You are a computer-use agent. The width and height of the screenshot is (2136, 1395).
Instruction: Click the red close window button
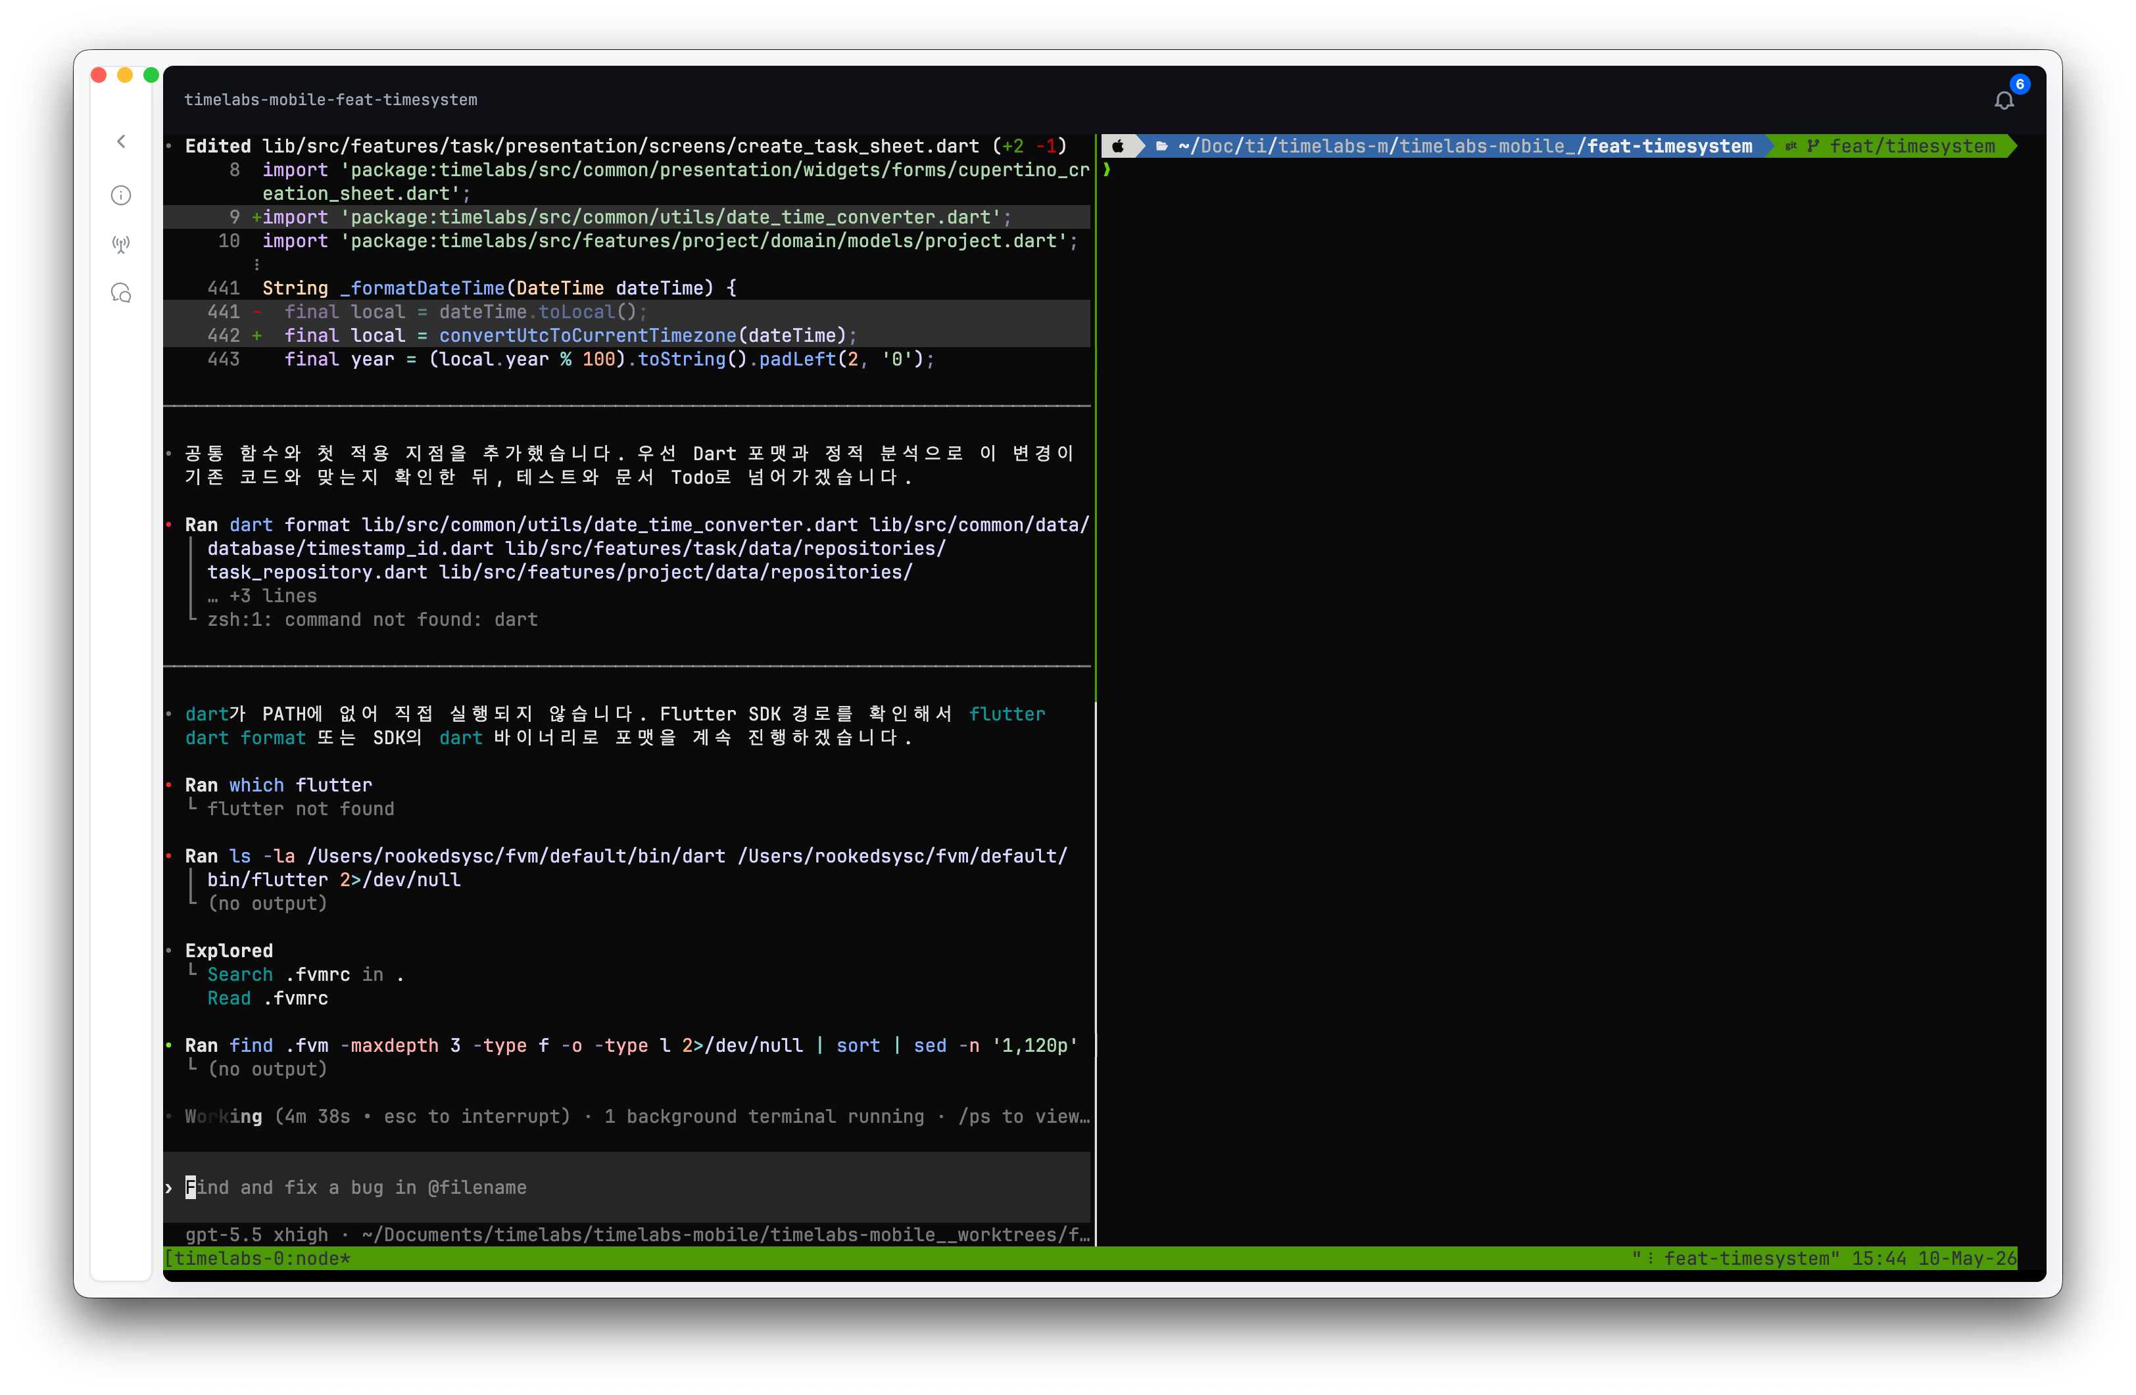click(99, 74)
